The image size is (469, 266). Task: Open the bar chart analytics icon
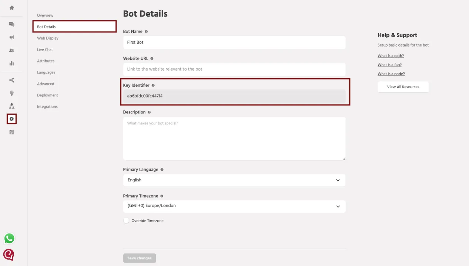[12, 63]
